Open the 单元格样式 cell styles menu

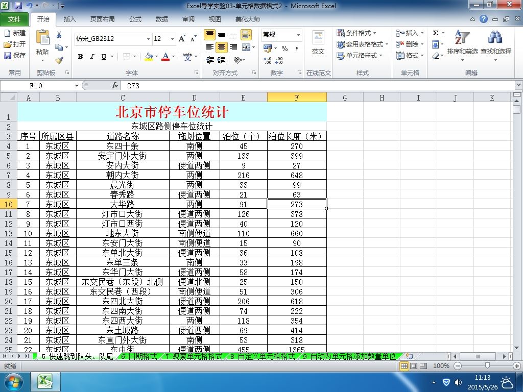tap(360, 56)
